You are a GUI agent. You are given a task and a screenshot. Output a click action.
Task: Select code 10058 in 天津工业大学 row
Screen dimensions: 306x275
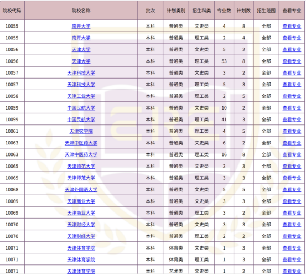pos(12,96)
